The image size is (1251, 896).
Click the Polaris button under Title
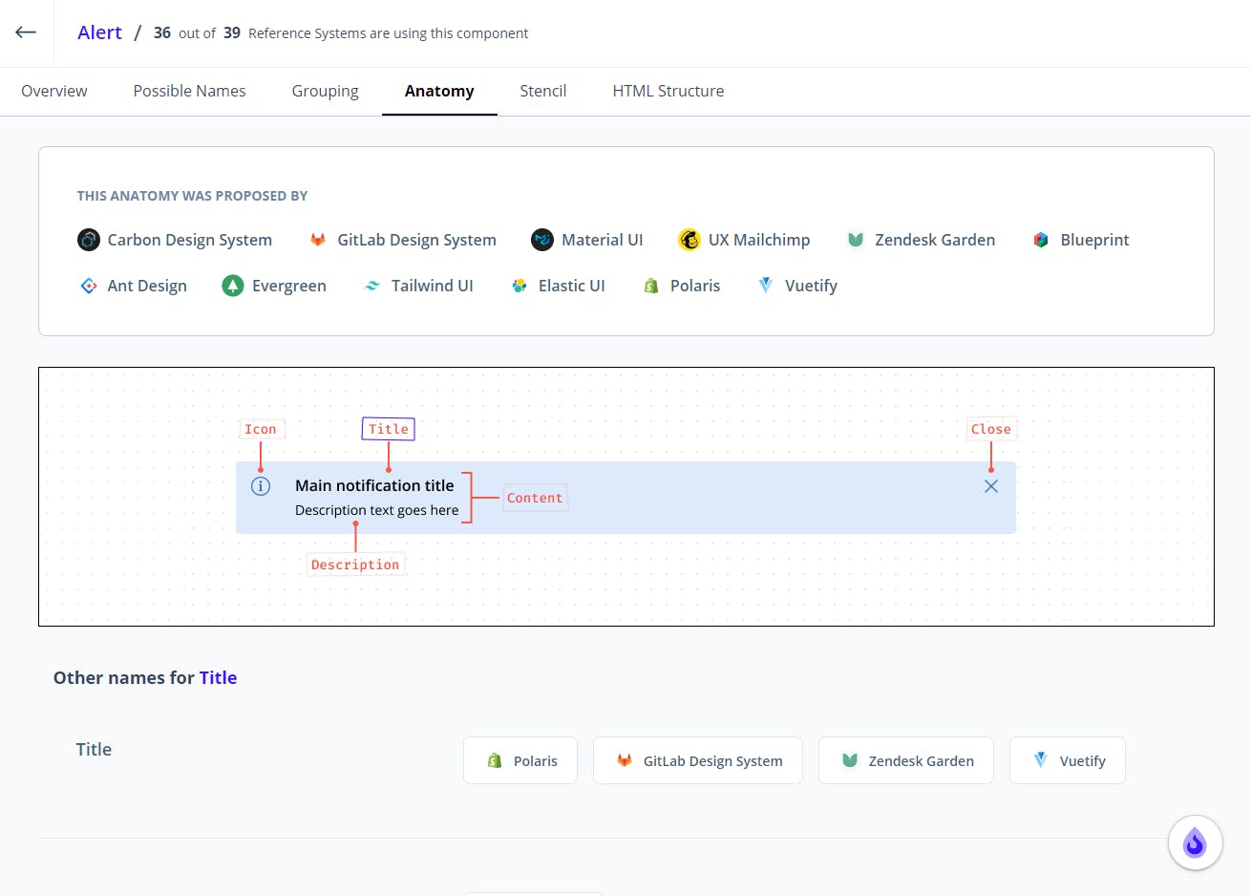pyautogui.click(x=520, y=760)
